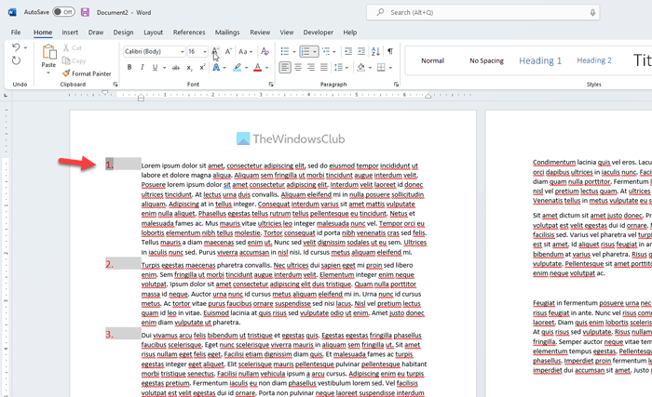Toggle Underline formatting
The image size is (652, 397).
tap(156, 67)
